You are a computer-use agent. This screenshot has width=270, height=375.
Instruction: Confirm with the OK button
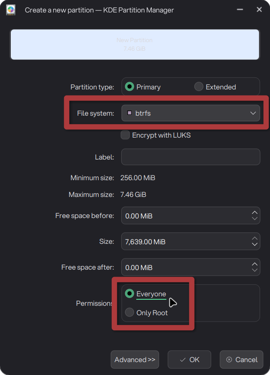(x=190, y=360)
